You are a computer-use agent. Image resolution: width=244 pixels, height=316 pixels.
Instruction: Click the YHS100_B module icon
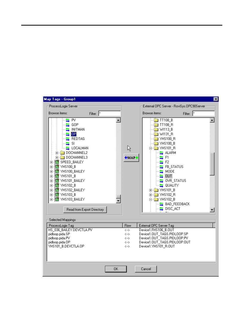click(x=57, y=167)
